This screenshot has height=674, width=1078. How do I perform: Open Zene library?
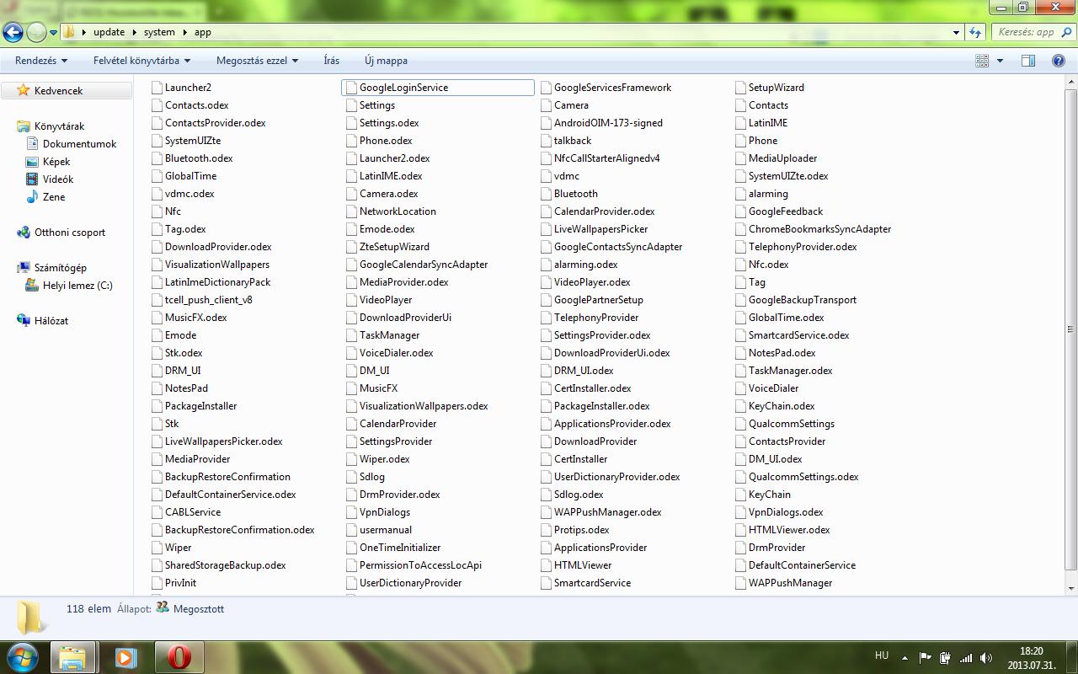coord(54,196)
